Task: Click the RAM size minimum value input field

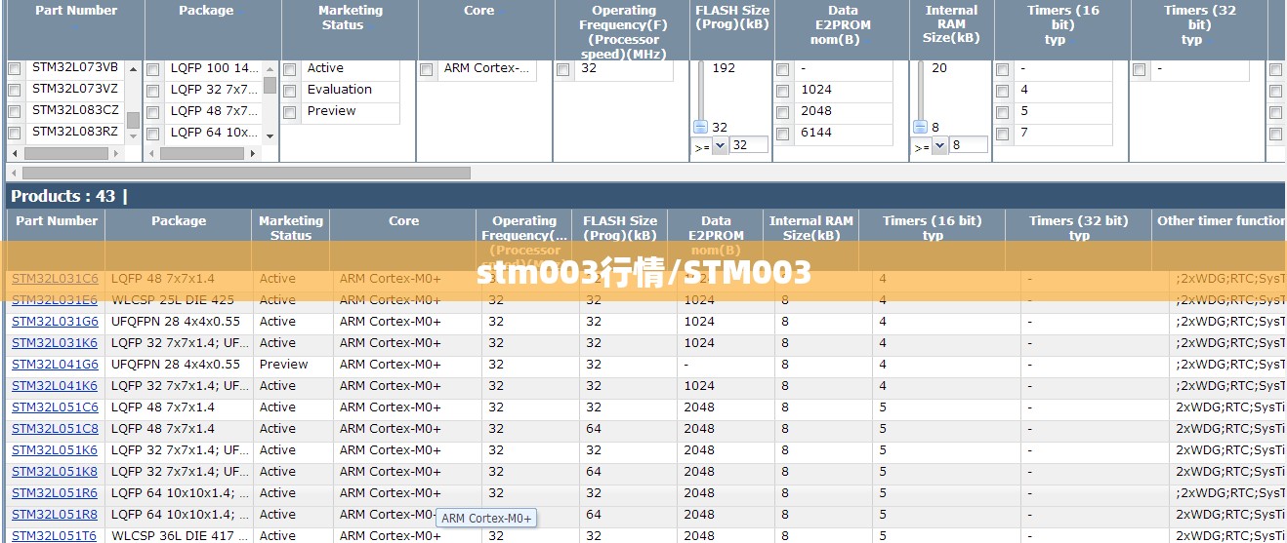Action: click(968, 145)
